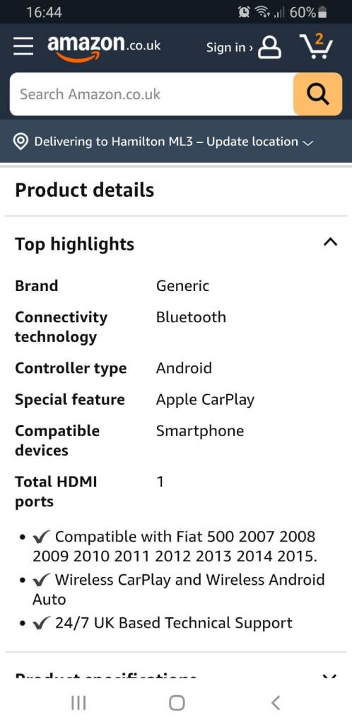Tap the Delivering to Hamilton ML3 text
352x725 pixels.
pos(114,142)
